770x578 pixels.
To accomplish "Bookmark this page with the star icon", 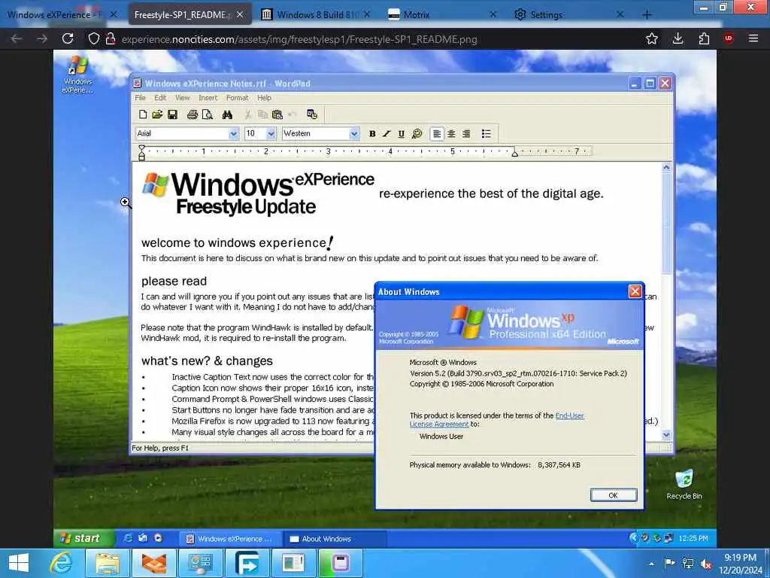I will click(x=652, y=39).
